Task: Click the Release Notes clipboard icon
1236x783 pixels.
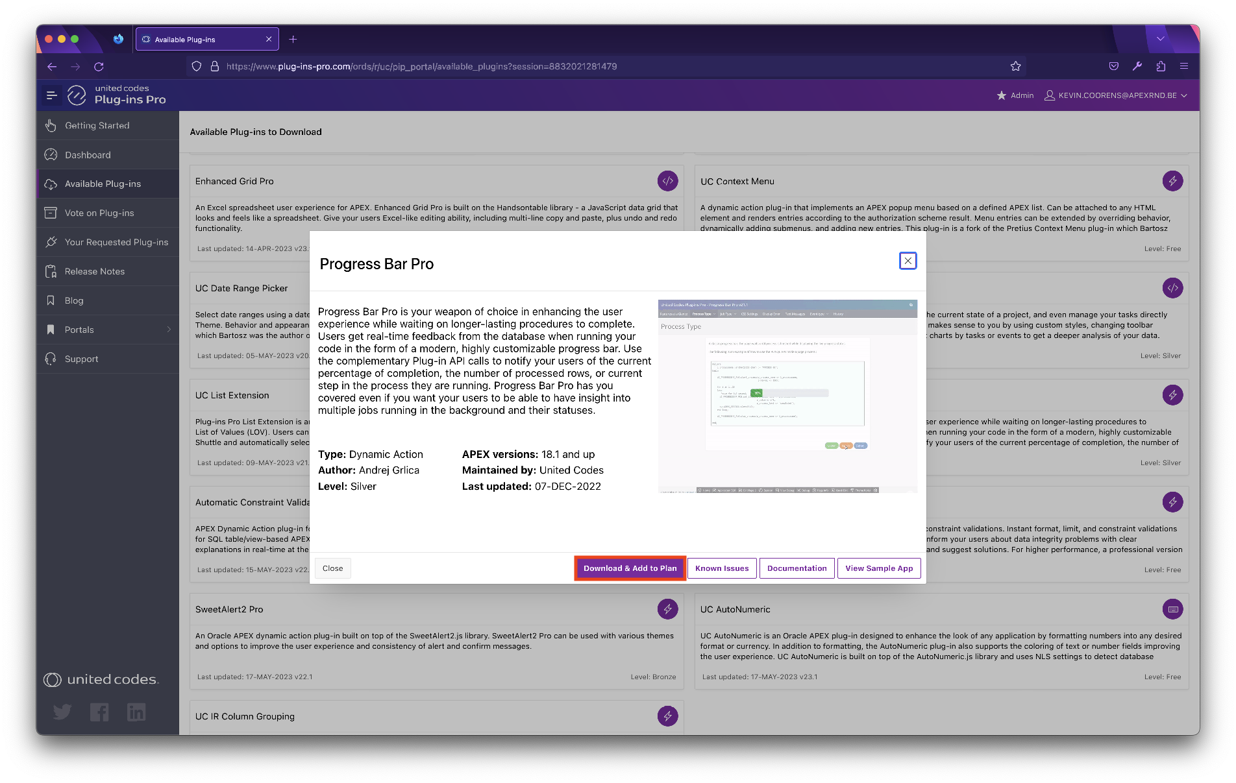Action: (51, 271)
